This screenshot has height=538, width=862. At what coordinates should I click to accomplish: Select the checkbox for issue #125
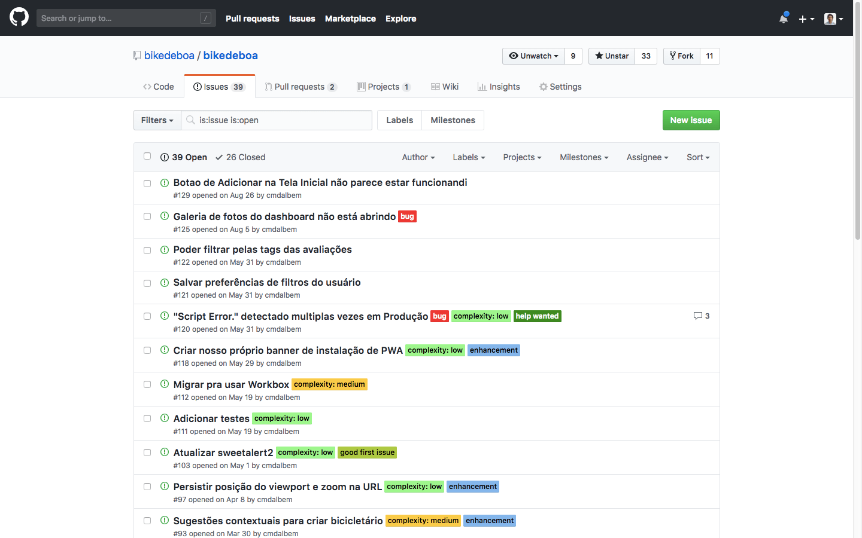[x=147, y=216]
